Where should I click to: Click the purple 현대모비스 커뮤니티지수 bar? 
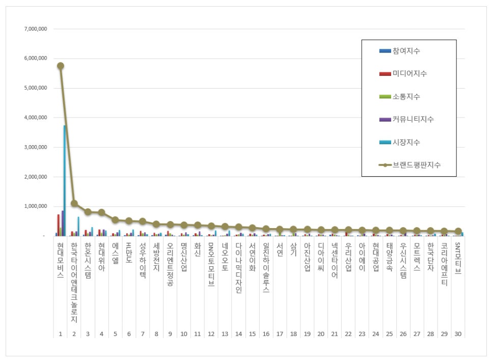click(x=63, y=224)
